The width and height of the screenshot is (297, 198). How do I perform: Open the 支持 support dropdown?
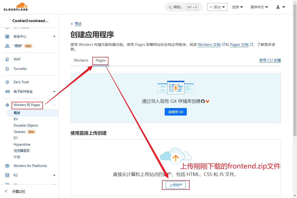click(x=237, y=7)
